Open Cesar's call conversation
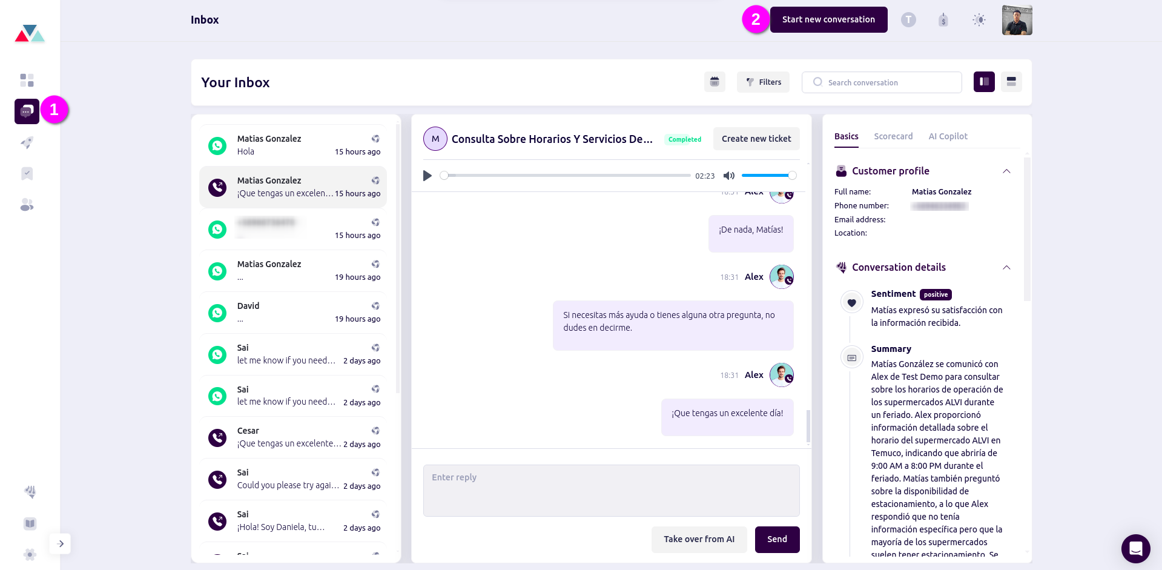This screenshot has height=570, width=1162. pos(293,437)
